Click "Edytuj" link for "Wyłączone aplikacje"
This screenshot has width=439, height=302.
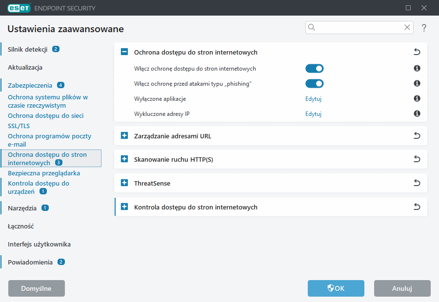tap(313, 99)
